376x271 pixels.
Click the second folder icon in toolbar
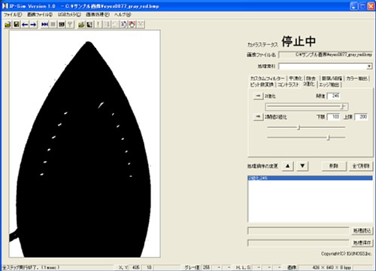81,24
